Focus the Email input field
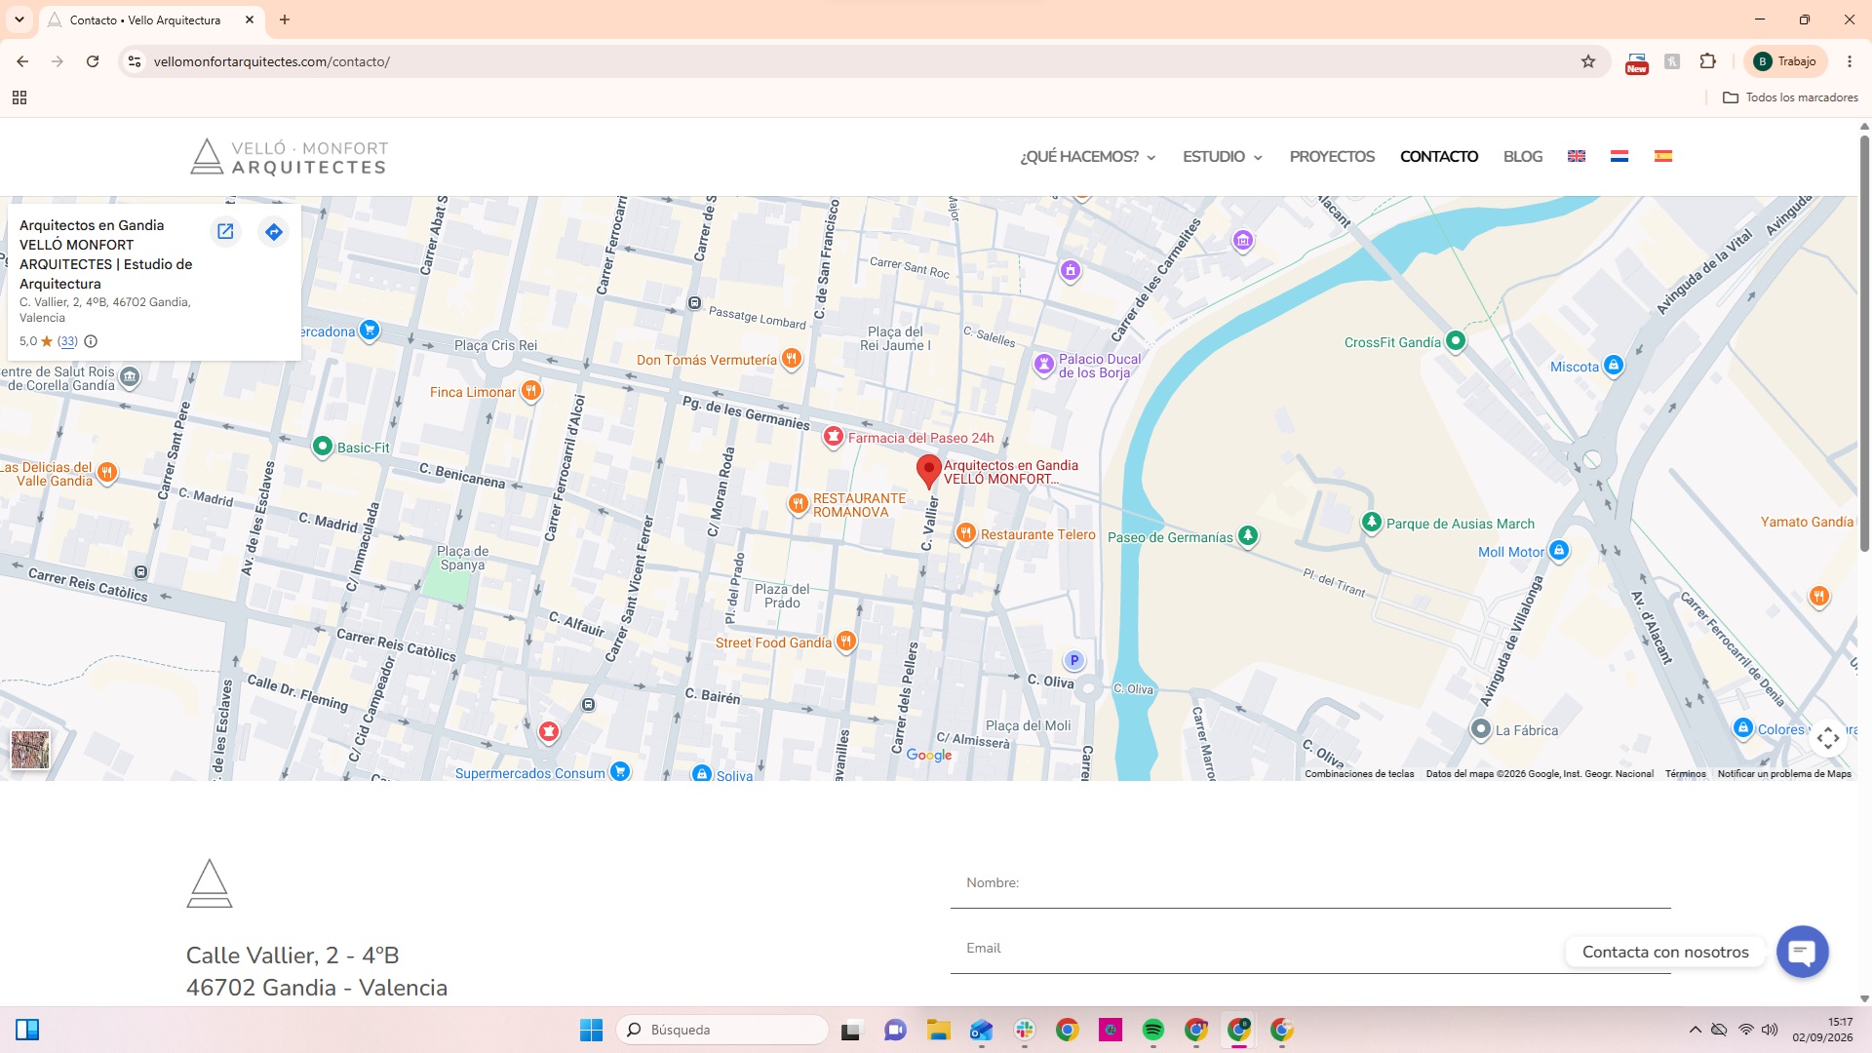1872x1053 pixels. (x=1310, y=949)
